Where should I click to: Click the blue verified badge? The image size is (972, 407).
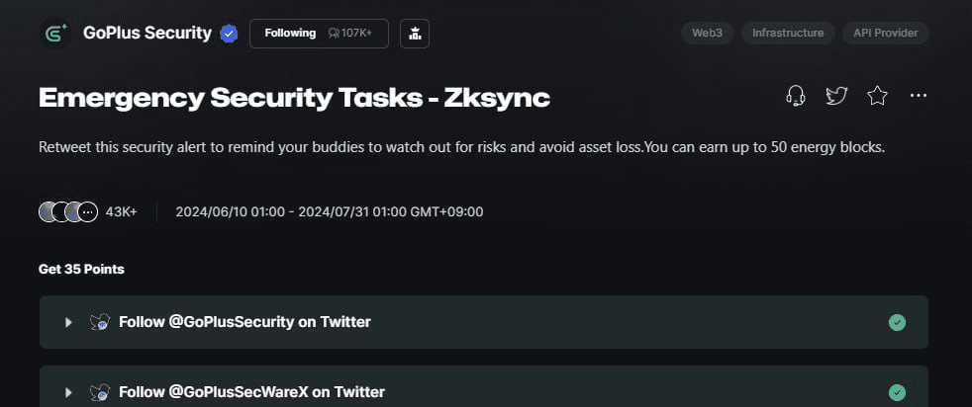click(x=229, y=34)
